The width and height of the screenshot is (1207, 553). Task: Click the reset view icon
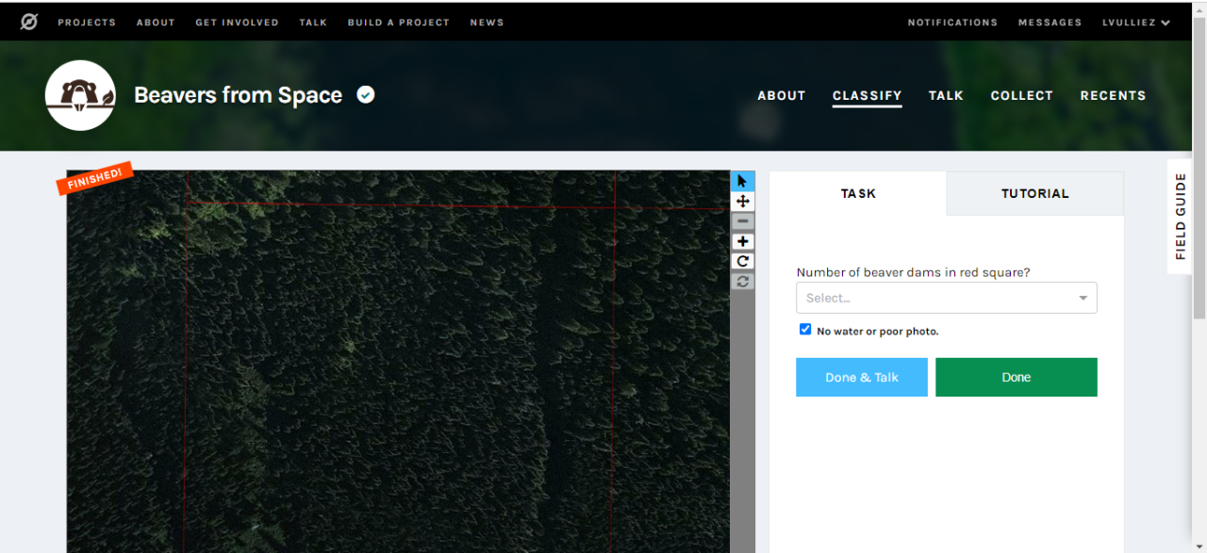point(743,281)
